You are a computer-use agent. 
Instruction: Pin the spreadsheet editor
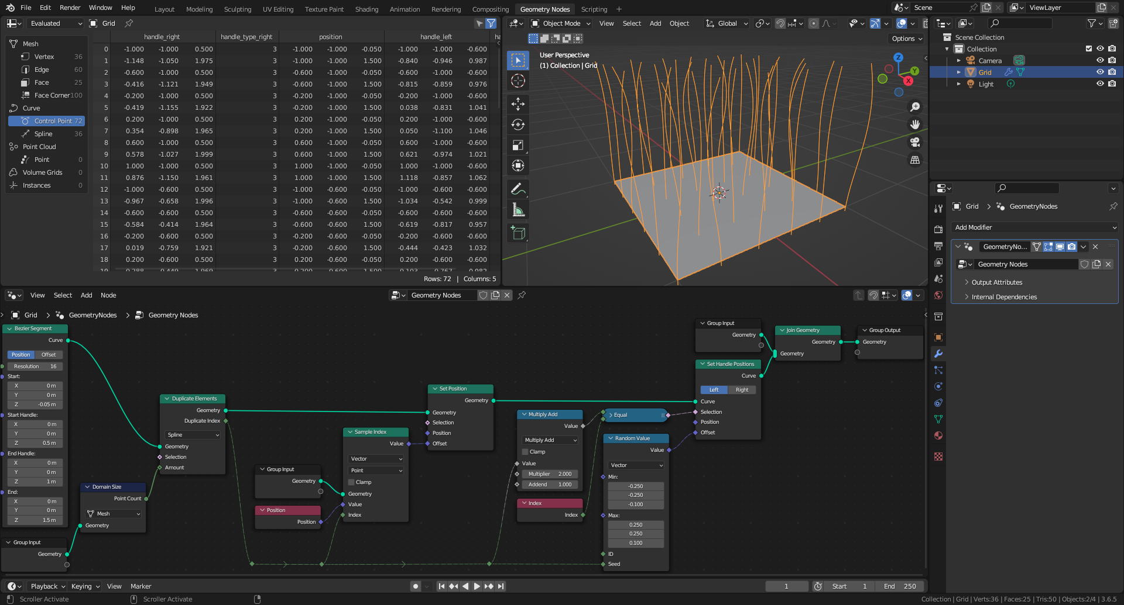click(x=129, y=23)
